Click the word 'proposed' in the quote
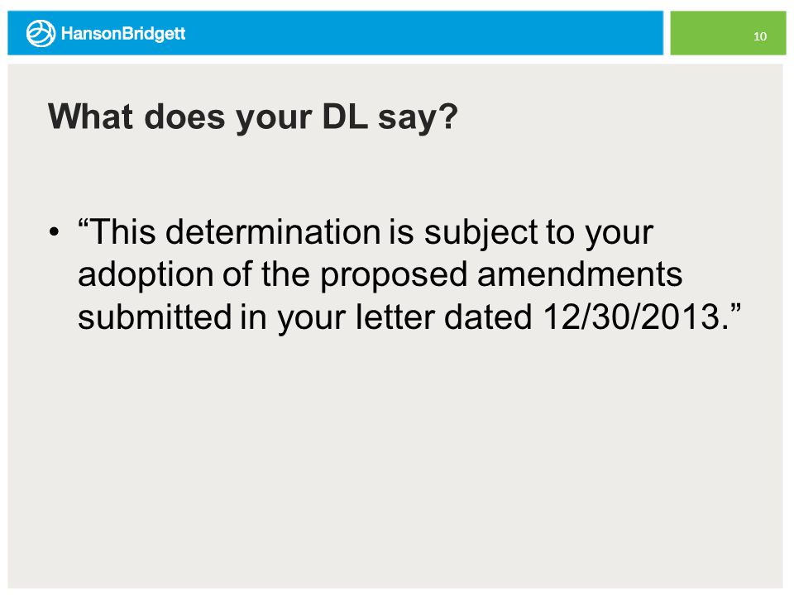 pyautogui.click(x=394, y=276)
